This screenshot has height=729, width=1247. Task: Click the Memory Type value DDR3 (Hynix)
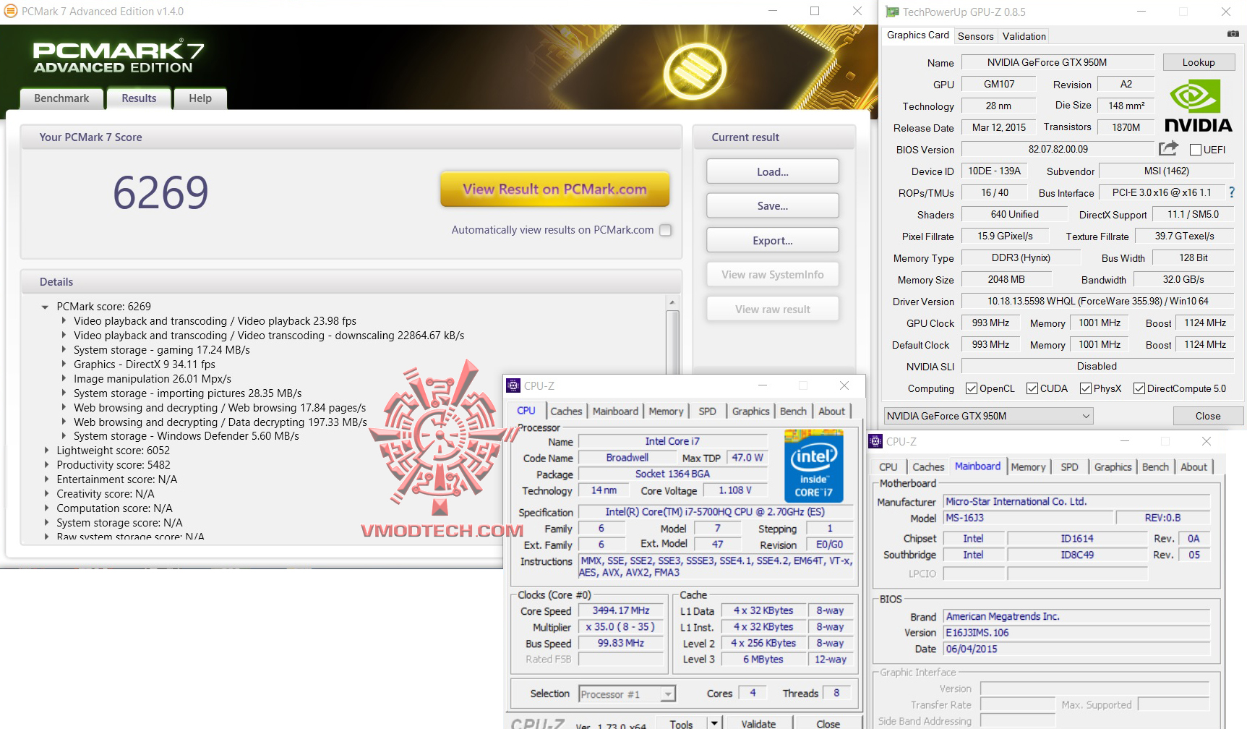pos(1021,257)
